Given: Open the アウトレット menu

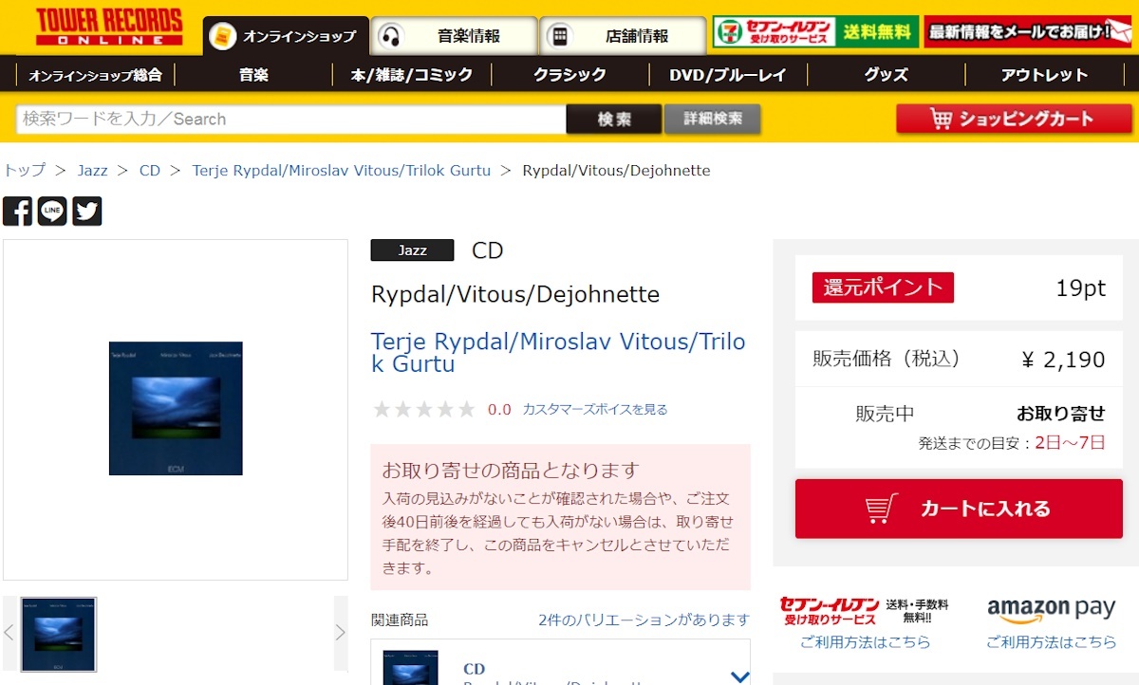Looking at the screenshot, I should 1044,75.
